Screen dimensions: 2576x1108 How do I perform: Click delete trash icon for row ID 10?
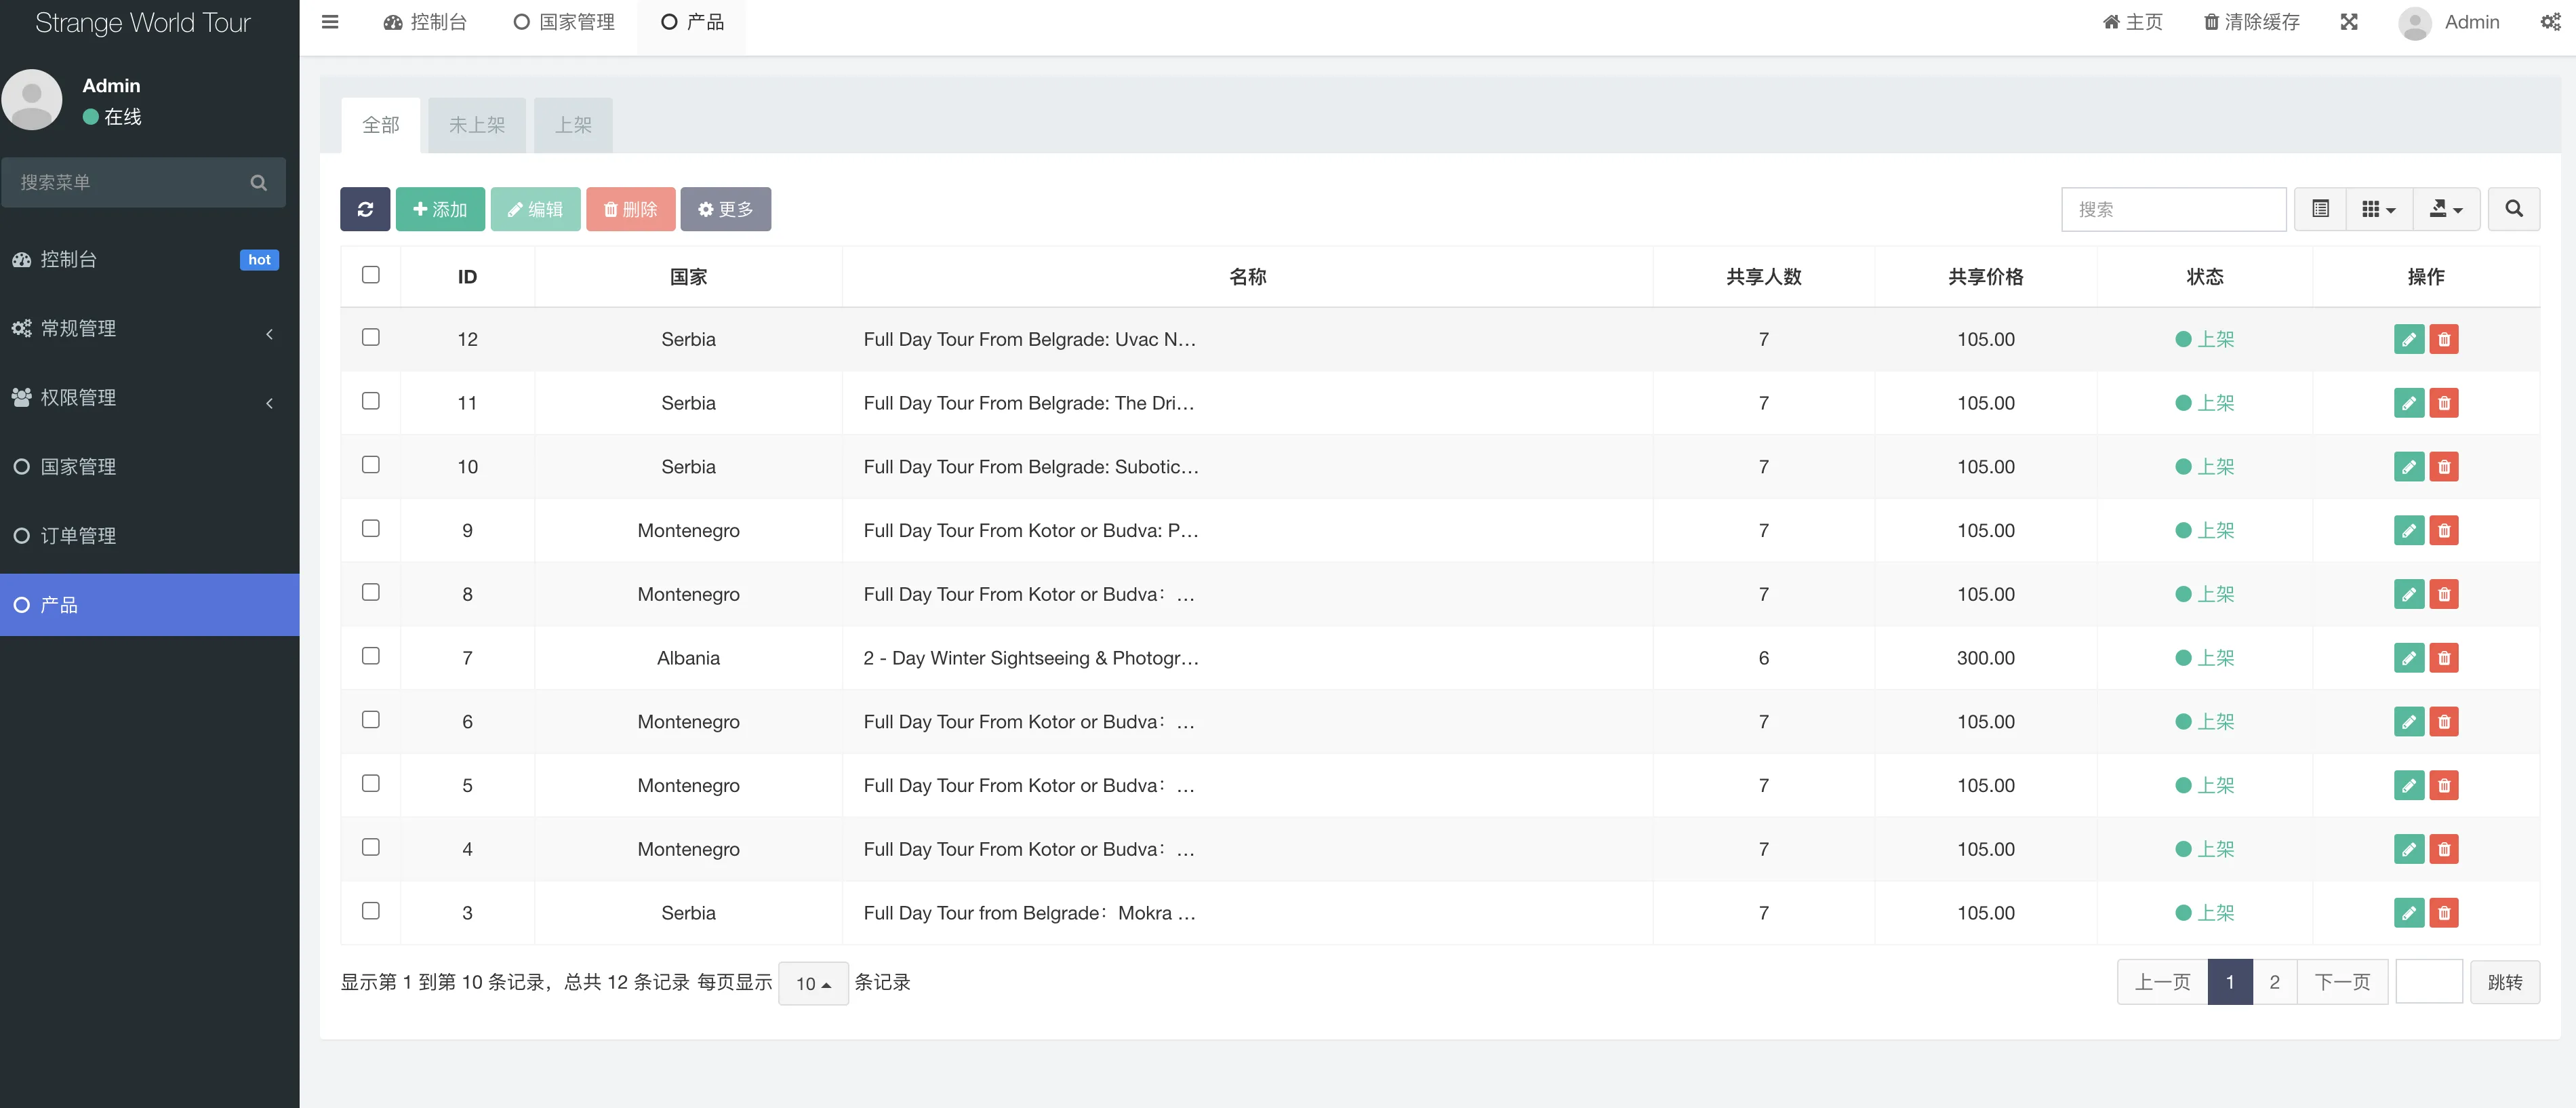click(2444, 467)
